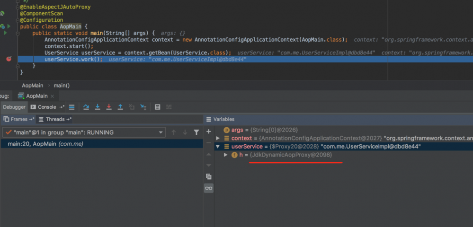
Task: Toggle show watches glasses icon
Action: (209, 188)
